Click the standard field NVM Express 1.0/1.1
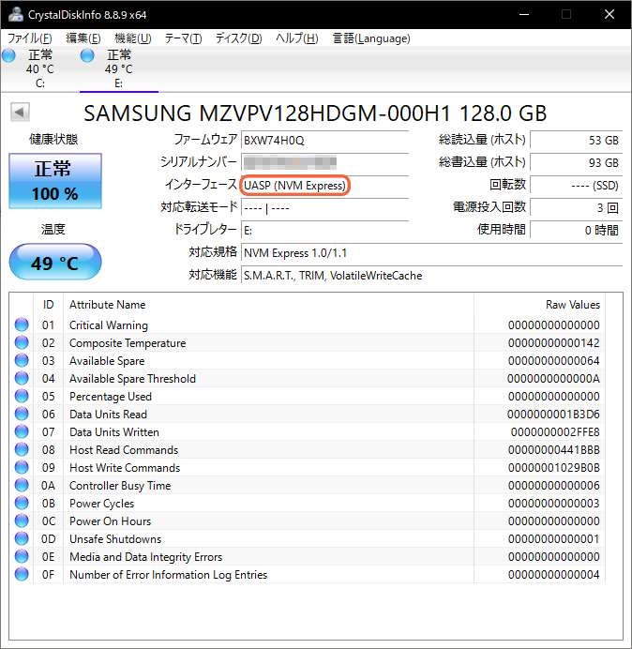Screen dimensions: 632x649 tap(431, 252)
